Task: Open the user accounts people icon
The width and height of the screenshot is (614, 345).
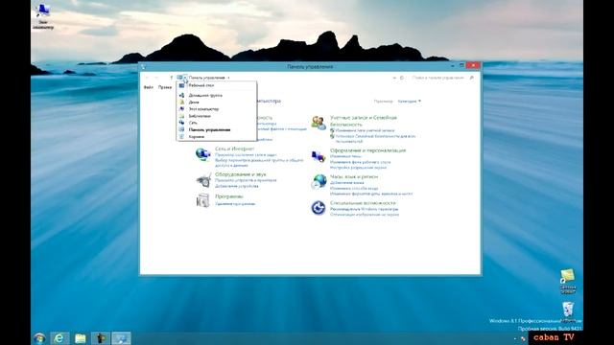Action: tap(319, 123)
